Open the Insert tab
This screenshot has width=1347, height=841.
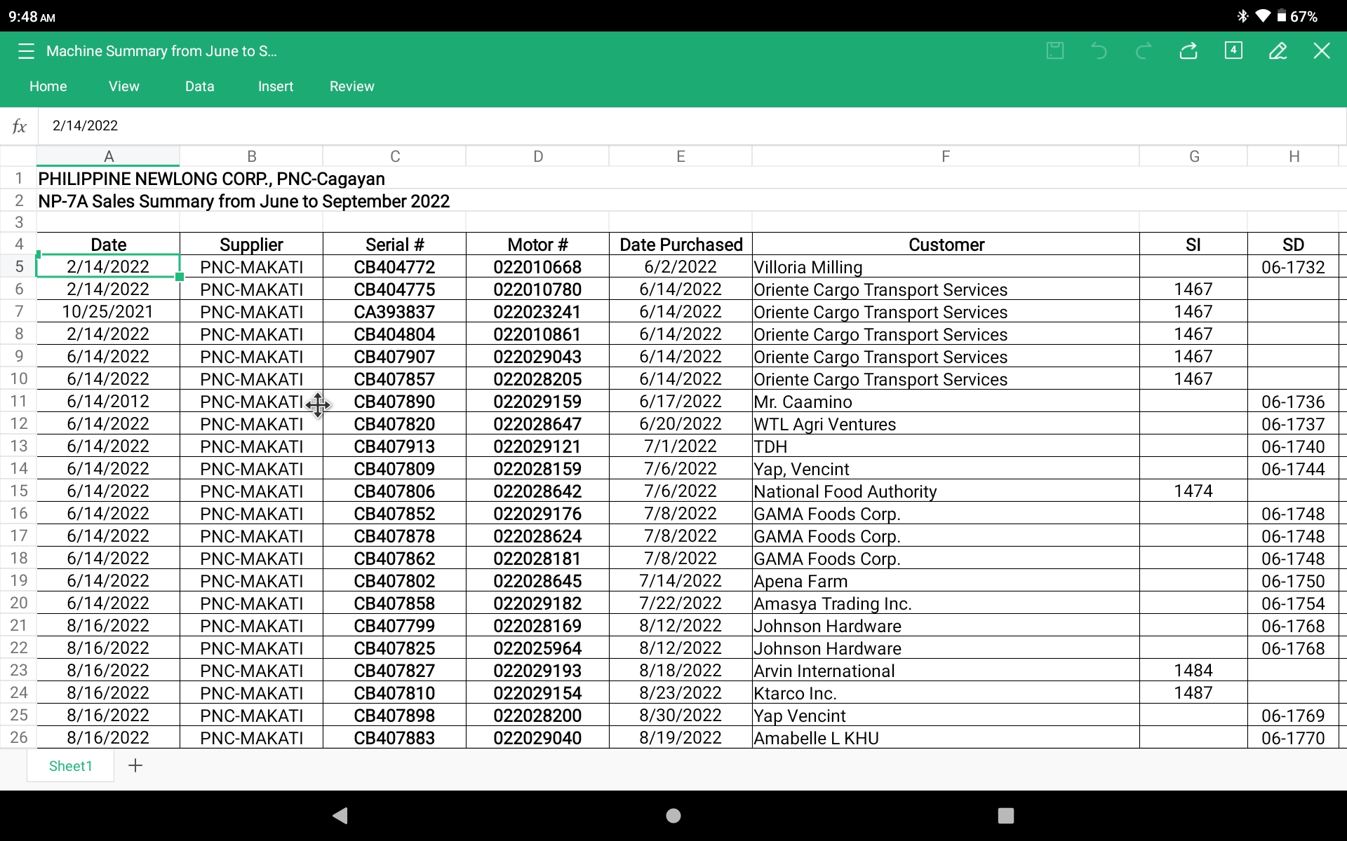pyautogui.click(x=275, y=86)
